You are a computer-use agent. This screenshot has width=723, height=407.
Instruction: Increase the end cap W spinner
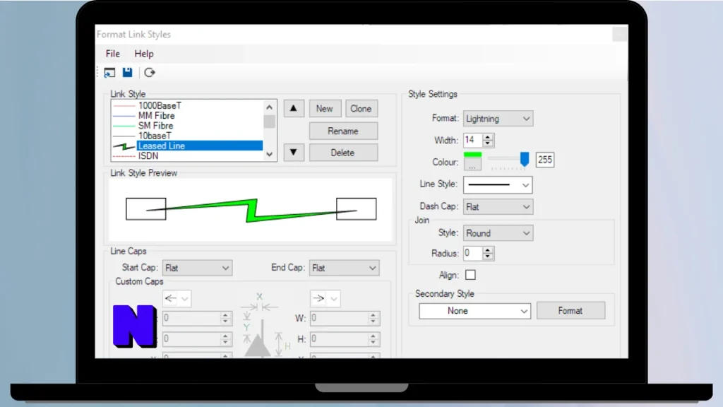373,314
